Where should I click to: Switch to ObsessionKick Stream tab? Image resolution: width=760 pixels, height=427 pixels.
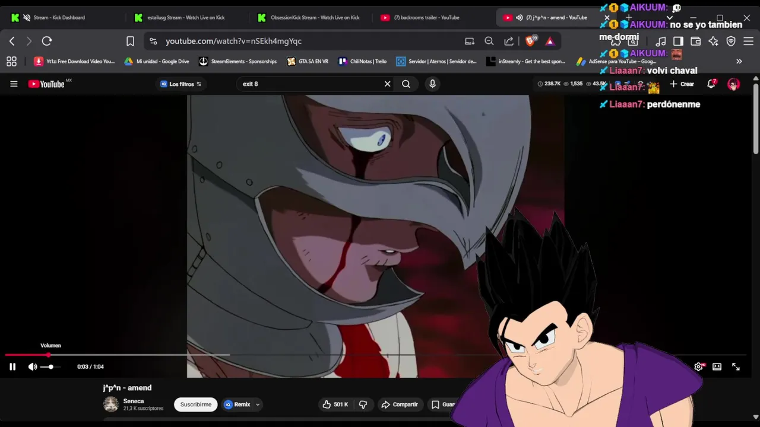pyautogui.click(x=315, y=17)
